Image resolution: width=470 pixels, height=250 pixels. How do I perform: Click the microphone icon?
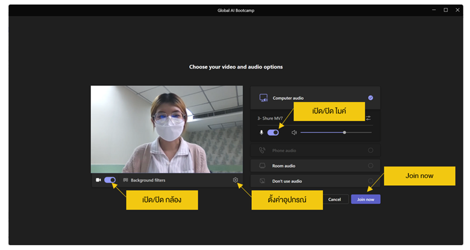pos(262,132)
